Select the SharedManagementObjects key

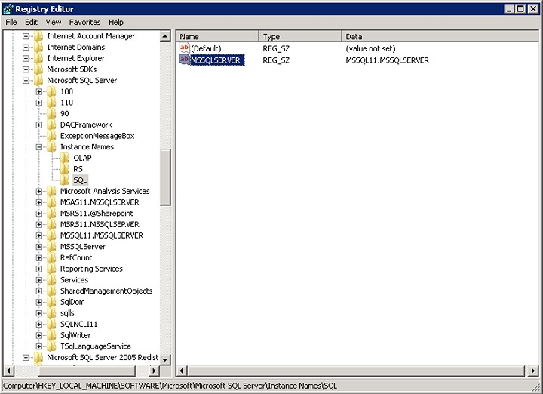[106, 291]
